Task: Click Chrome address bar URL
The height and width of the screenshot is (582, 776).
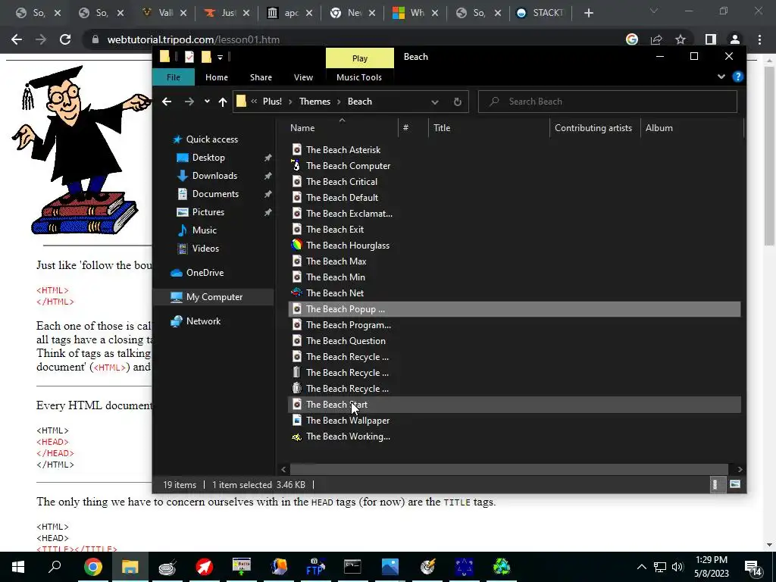Action: [193, 39]
